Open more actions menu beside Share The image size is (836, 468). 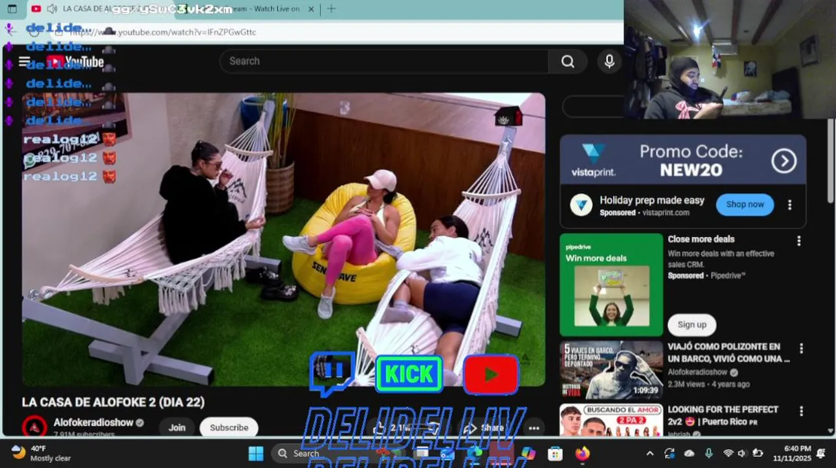(x=534, y=428)
